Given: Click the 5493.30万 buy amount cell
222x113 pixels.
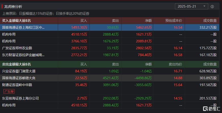Looking at the screenshot, I should [x=79, y=27].
